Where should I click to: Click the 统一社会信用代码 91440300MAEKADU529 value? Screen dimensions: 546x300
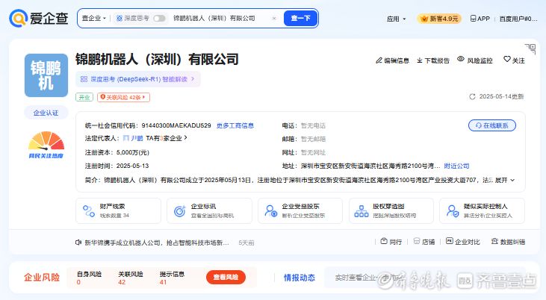pyautogui.click(x=176, y=125)
